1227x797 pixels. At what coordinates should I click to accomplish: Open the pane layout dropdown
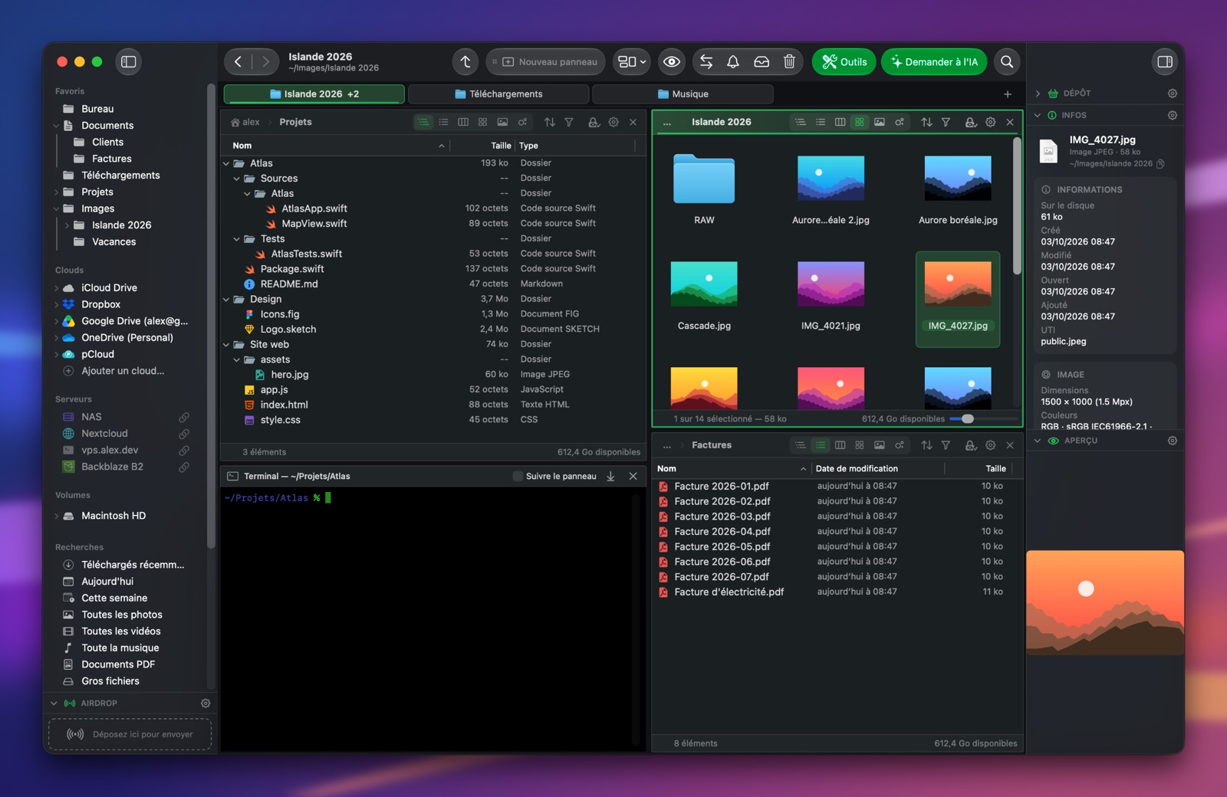tap(633, 62)
